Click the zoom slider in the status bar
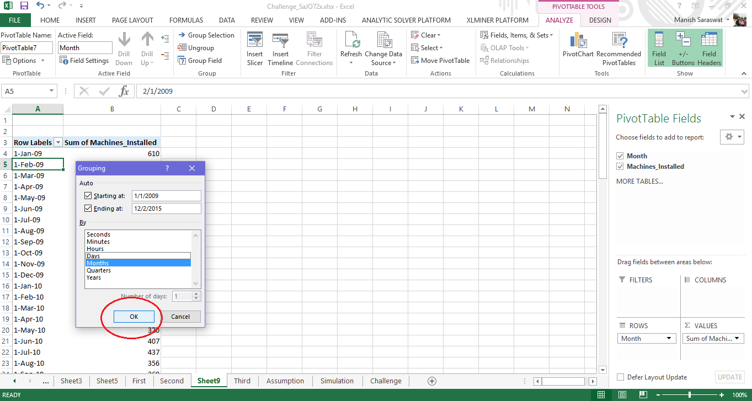 689,395
